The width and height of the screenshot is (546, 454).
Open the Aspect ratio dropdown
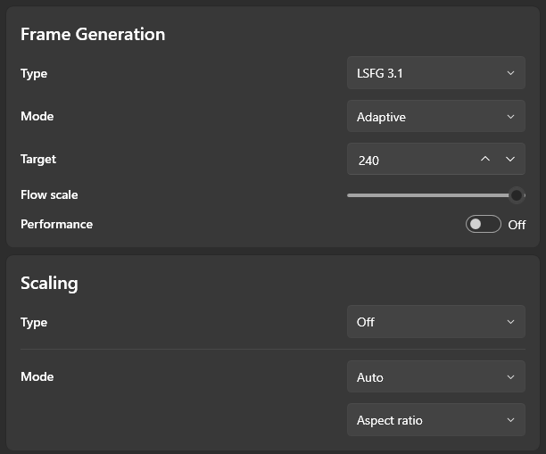[436, 419]
